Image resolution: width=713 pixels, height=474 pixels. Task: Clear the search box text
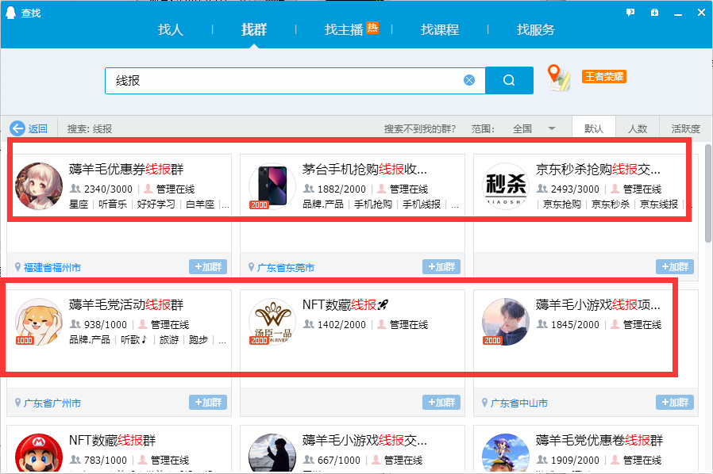[x=469, y=80]
